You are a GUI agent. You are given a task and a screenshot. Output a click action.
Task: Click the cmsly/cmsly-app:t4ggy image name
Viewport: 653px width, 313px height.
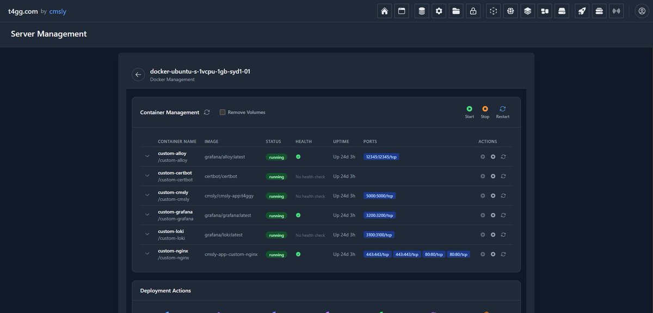coord(228,196)
